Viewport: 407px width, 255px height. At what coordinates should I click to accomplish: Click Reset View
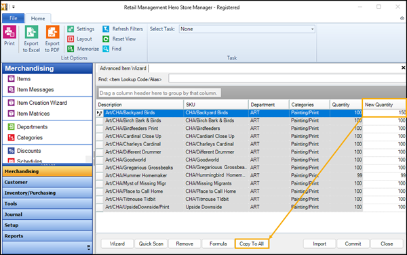click(119, 39)
